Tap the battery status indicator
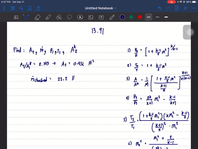198x149 pixels. [x=194, y=2]
